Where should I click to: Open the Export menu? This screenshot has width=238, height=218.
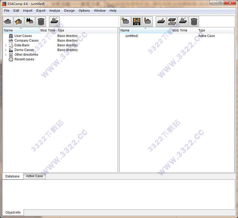point(41,11)
